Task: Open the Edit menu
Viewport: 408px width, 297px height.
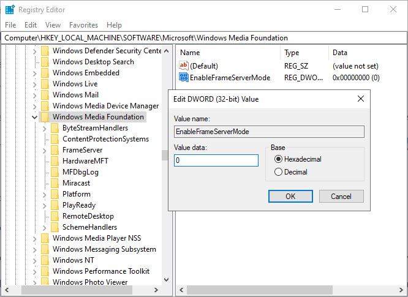Action: pyautogui.click(x=31, y=25)
